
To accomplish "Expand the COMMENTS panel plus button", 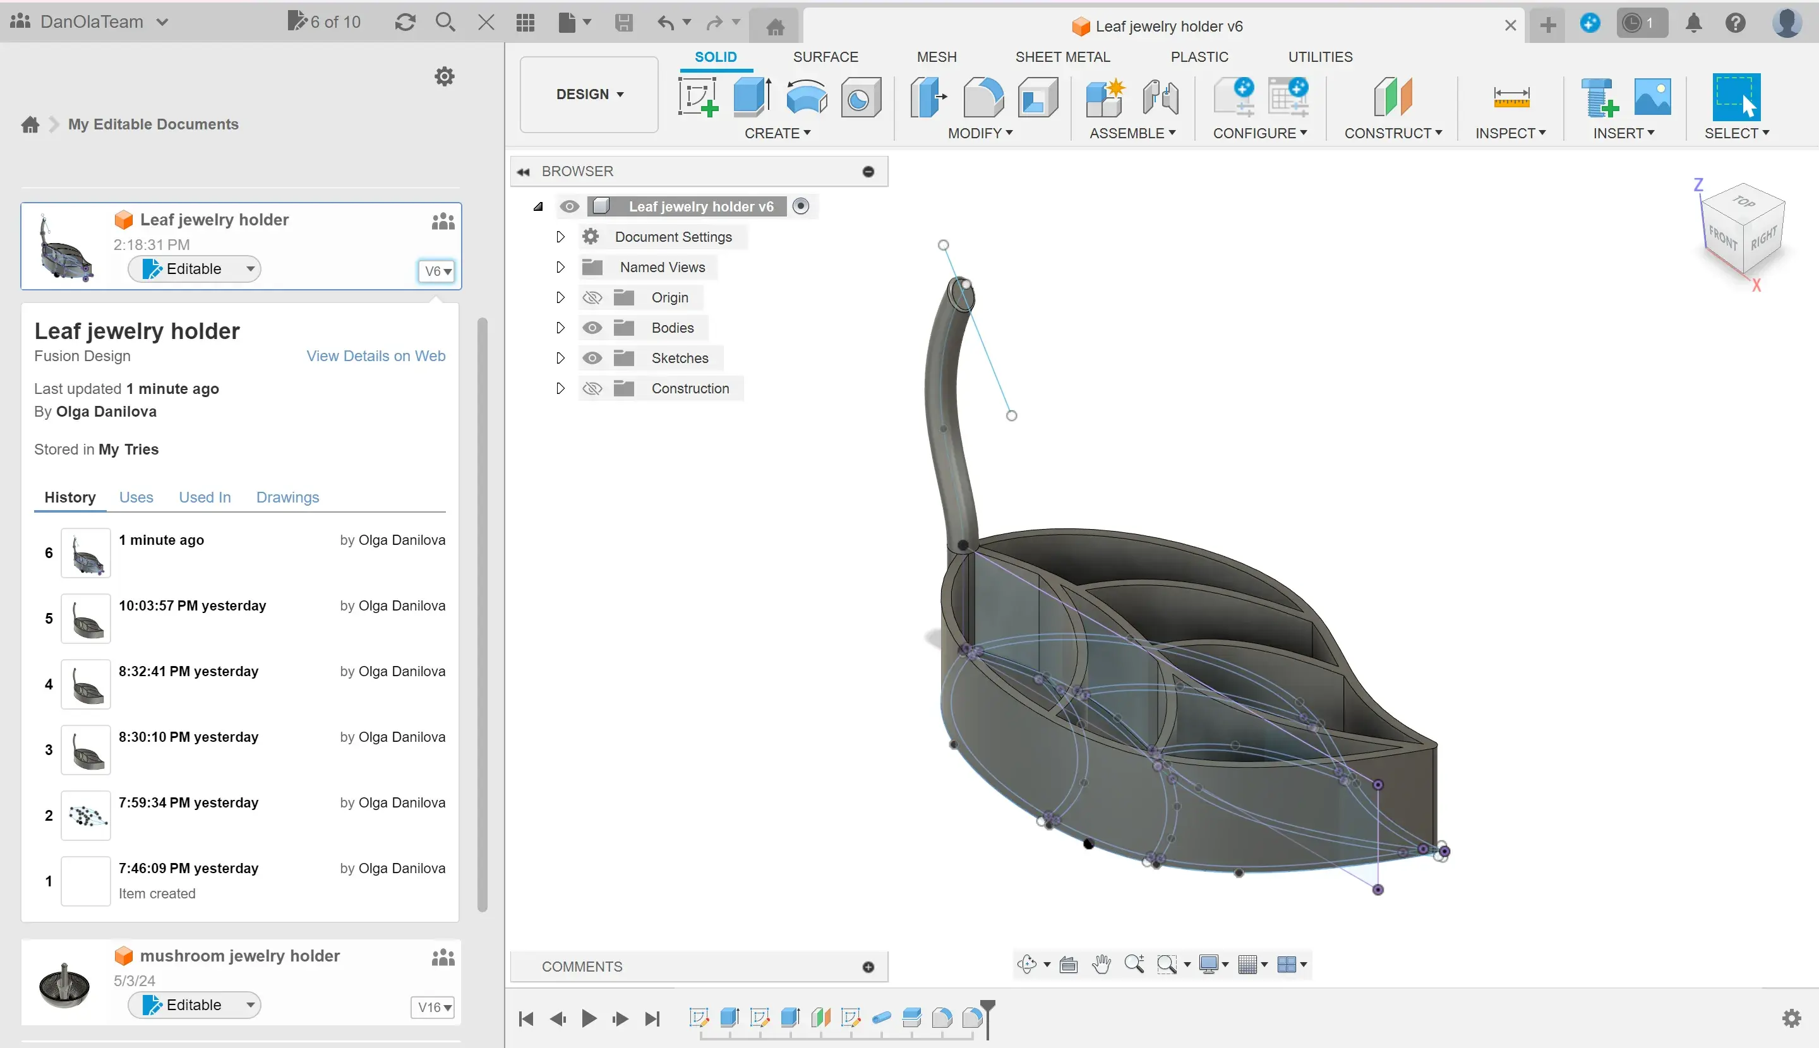I will click(x=868, y=967).
